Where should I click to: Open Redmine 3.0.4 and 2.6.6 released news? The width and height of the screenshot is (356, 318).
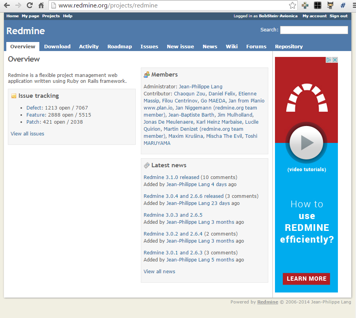pyautogui.click(x=184, y=196)
